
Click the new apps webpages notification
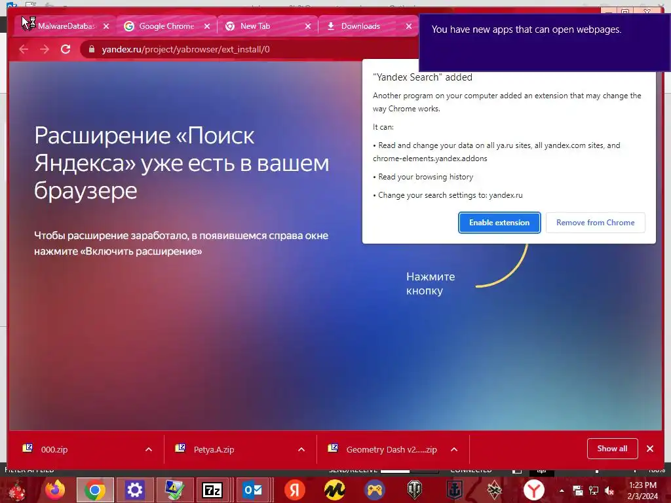coord(544,43)
